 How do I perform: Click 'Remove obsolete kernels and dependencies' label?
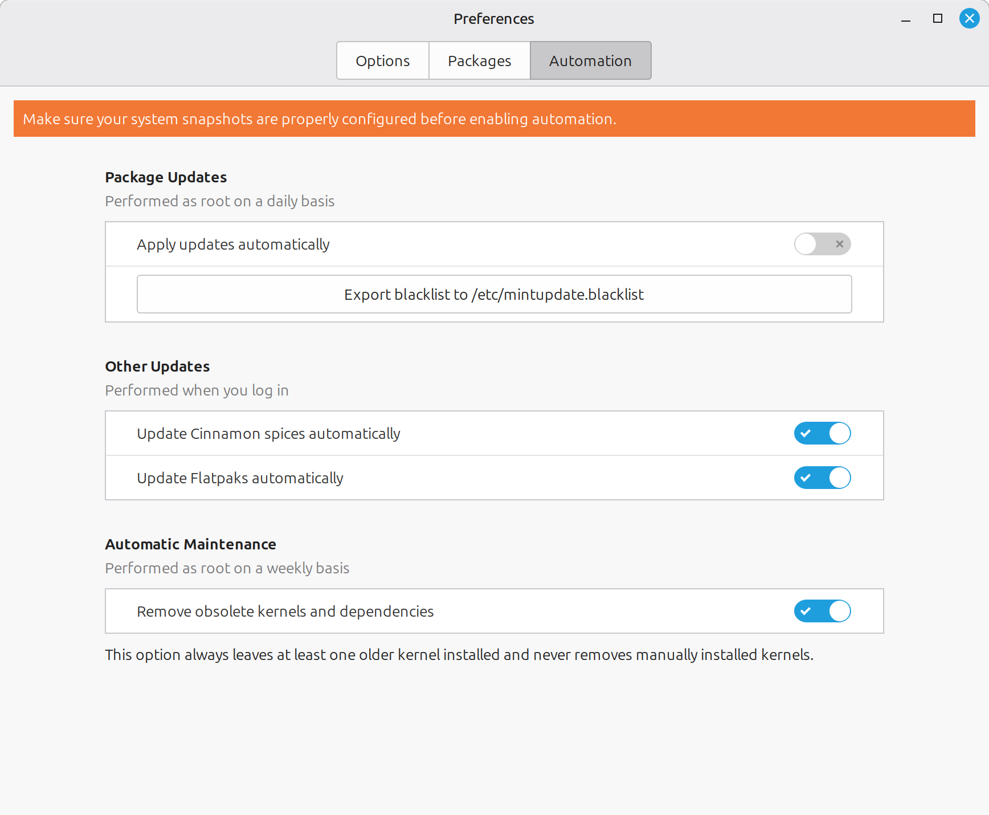[x=285, y=612]
